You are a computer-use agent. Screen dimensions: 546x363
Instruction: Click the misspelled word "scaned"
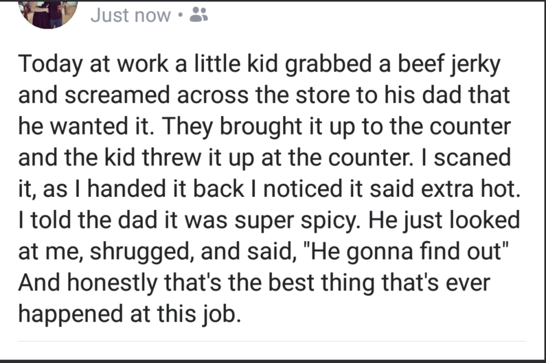(472, 158)
